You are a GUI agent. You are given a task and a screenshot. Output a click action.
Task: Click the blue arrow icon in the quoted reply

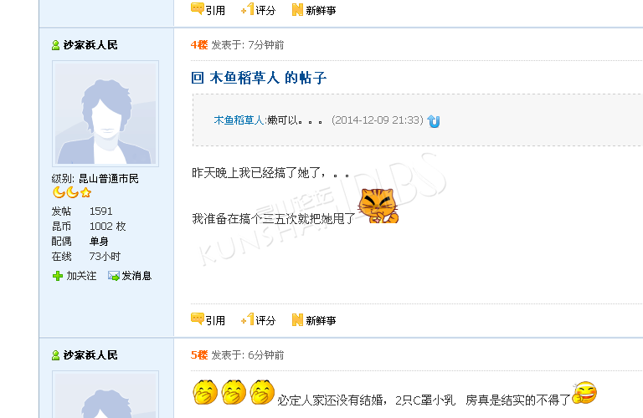(434, 121)
